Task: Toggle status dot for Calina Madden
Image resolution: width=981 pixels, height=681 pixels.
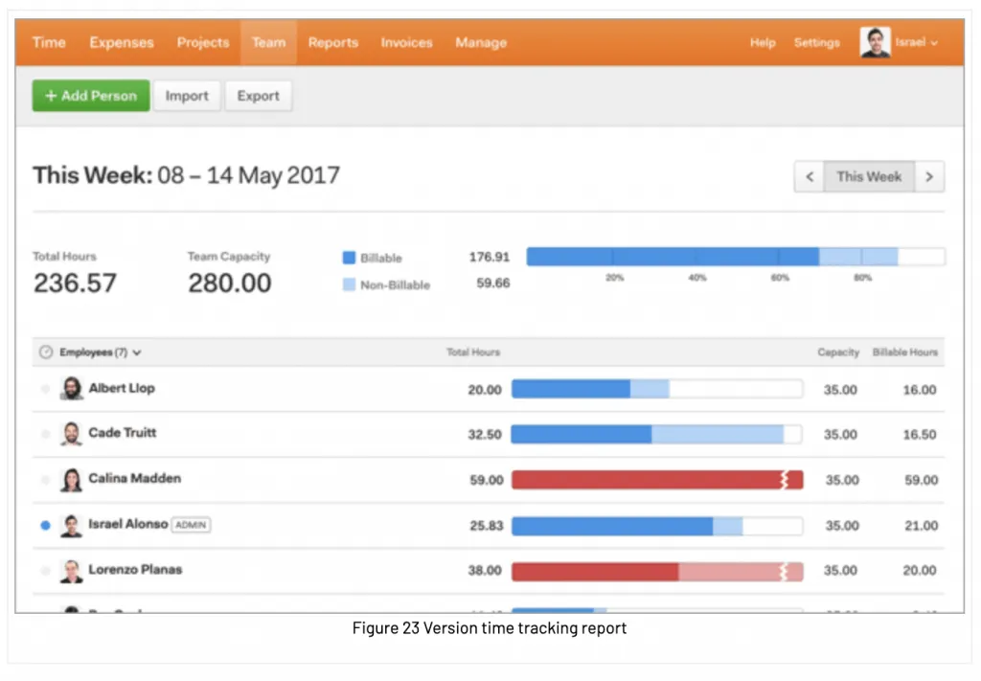Action: [x=45, y=480]
